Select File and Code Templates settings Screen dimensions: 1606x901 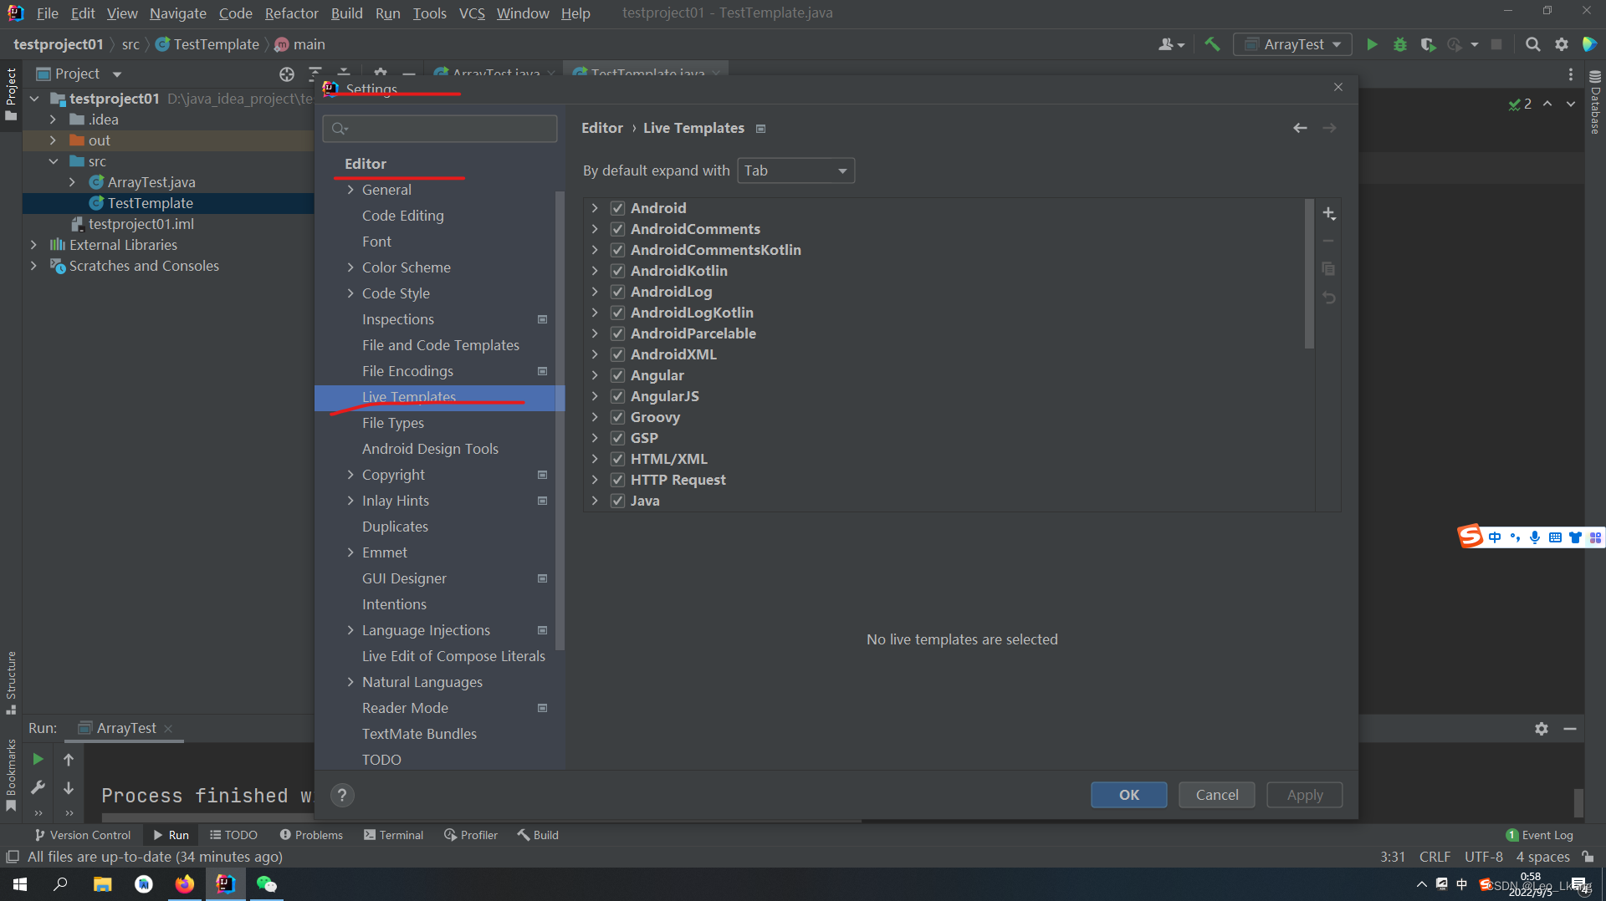pos(441,345)
